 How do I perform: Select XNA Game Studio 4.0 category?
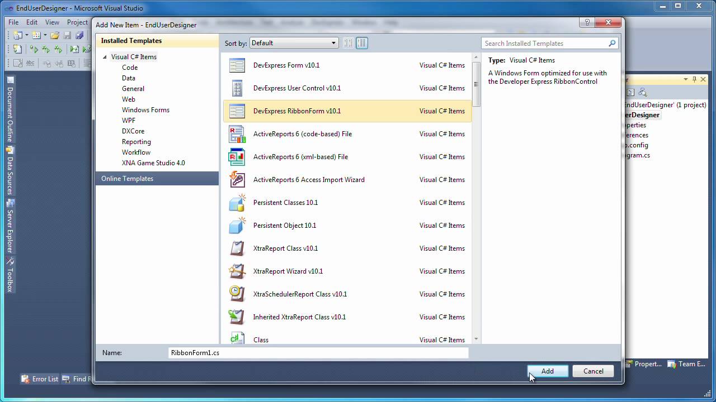[x=153, y=163]
